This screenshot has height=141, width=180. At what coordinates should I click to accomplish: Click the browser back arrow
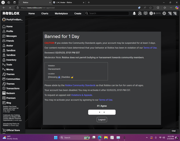pos(4,8)
